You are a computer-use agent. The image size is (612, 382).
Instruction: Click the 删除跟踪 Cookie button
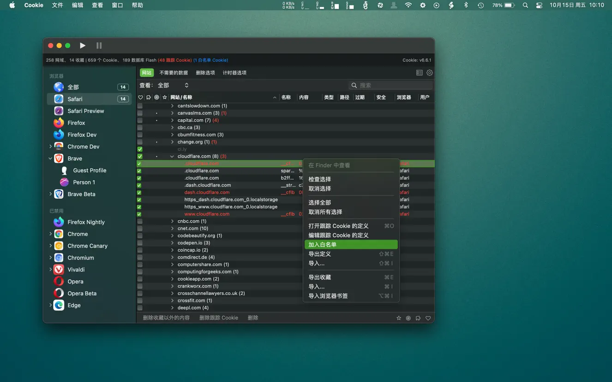pos(219,318)
